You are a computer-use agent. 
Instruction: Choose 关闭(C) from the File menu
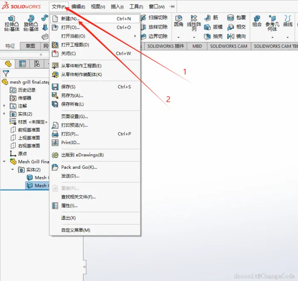pyautogui.click(x=95, y=54)
